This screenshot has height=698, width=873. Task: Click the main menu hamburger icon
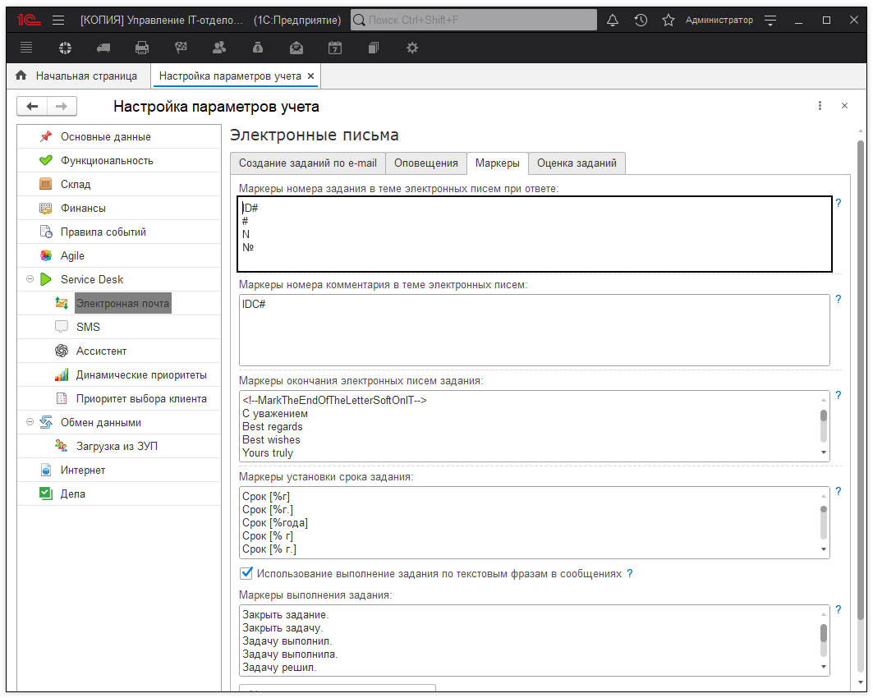click(x=57, y=20)
